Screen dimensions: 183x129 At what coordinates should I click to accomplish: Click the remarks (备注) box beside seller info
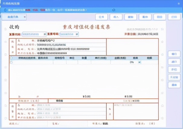coord(136,112)
